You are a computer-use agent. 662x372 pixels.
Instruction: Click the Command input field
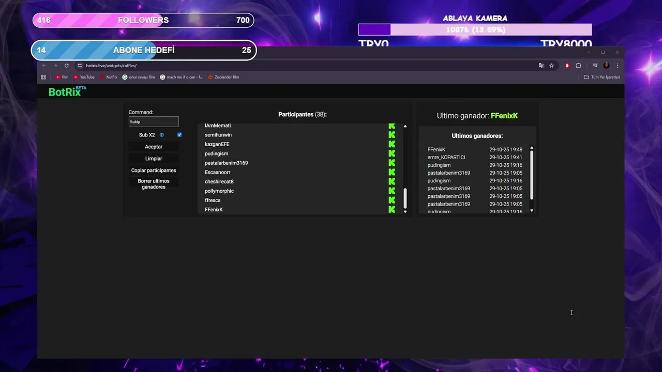154,122
